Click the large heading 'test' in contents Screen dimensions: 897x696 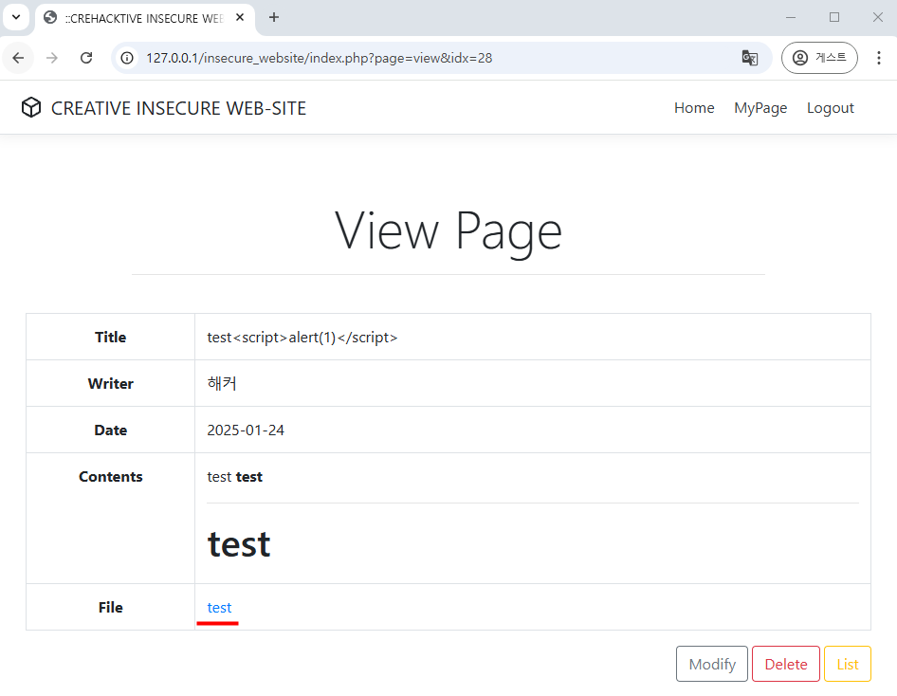[239, 544]
